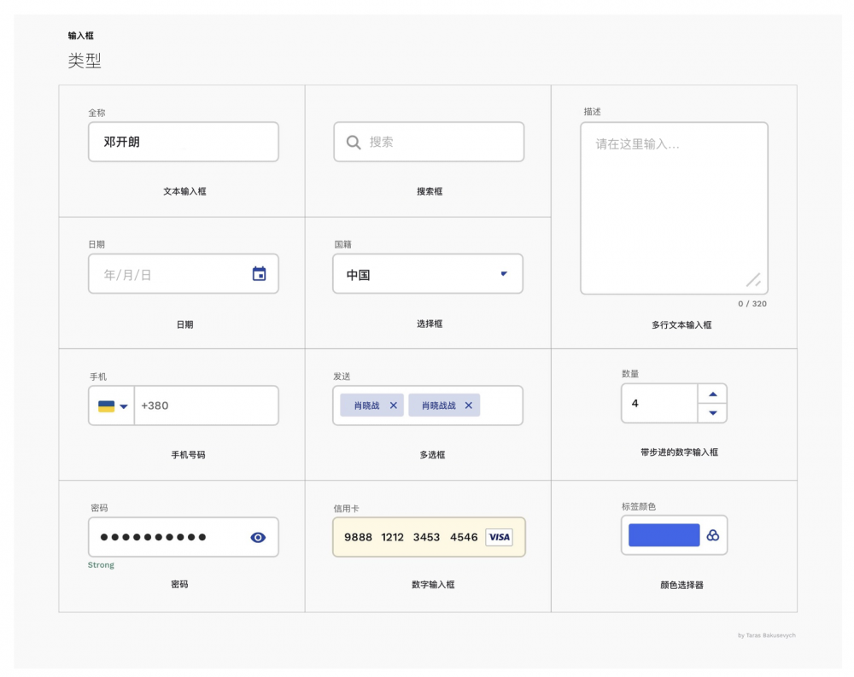Toggle password visibility eye icon
The image size is (854, 677).
(x=259, y=537)
